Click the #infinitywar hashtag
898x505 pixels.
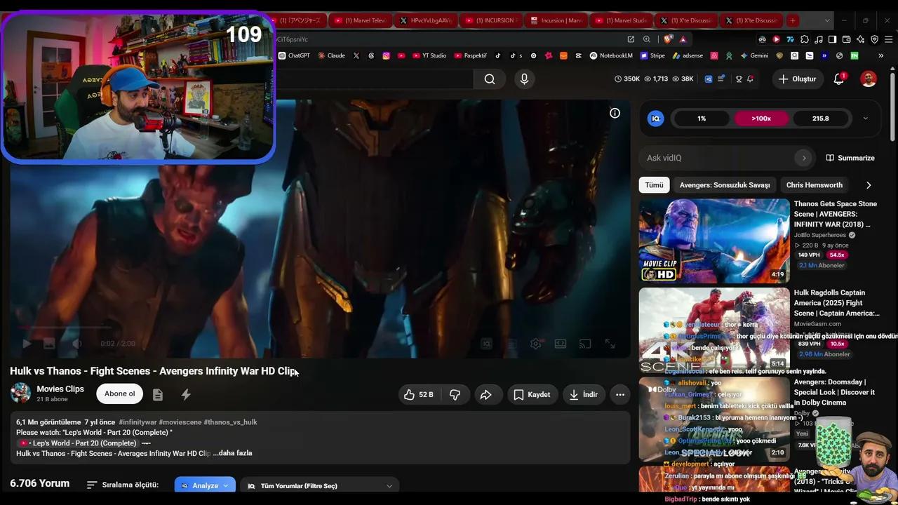pos(138,422)
